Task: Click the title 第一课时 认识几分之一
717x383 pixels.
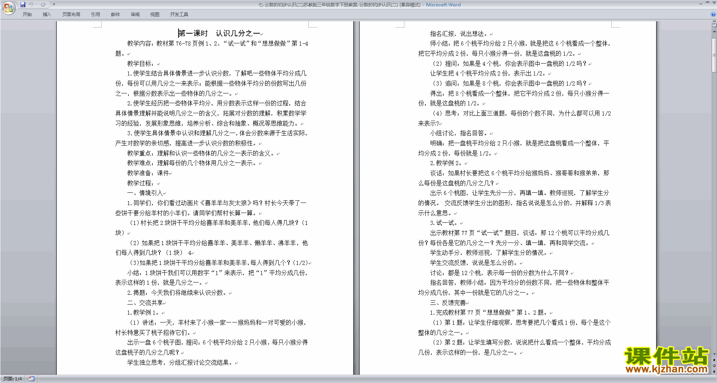Action: tap(219, 33)
